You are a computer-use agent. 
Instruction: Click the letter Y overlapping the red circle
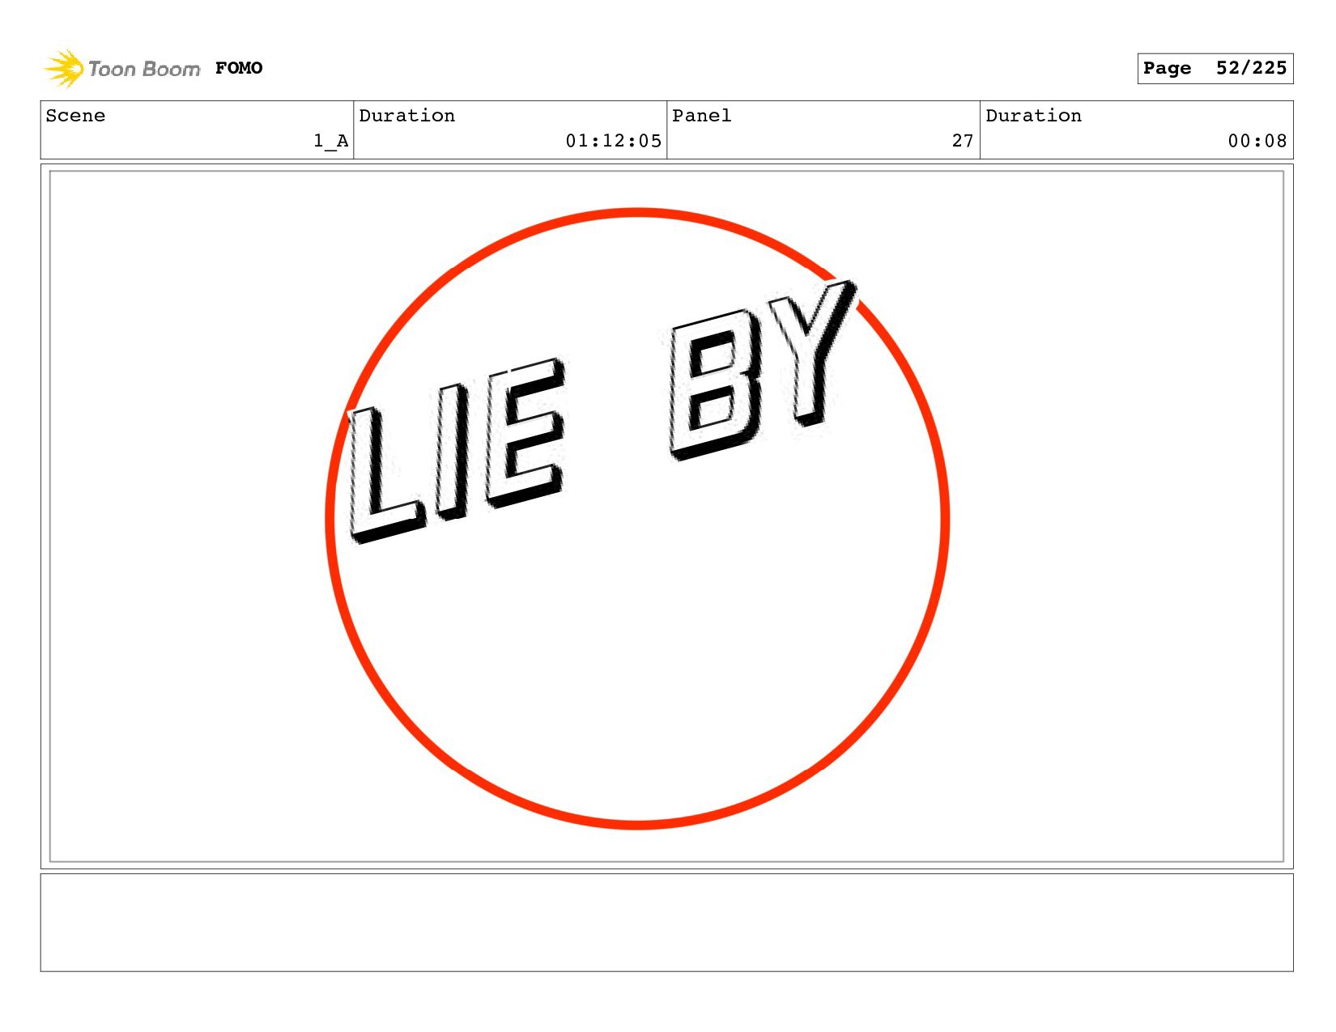coord(811,353)
